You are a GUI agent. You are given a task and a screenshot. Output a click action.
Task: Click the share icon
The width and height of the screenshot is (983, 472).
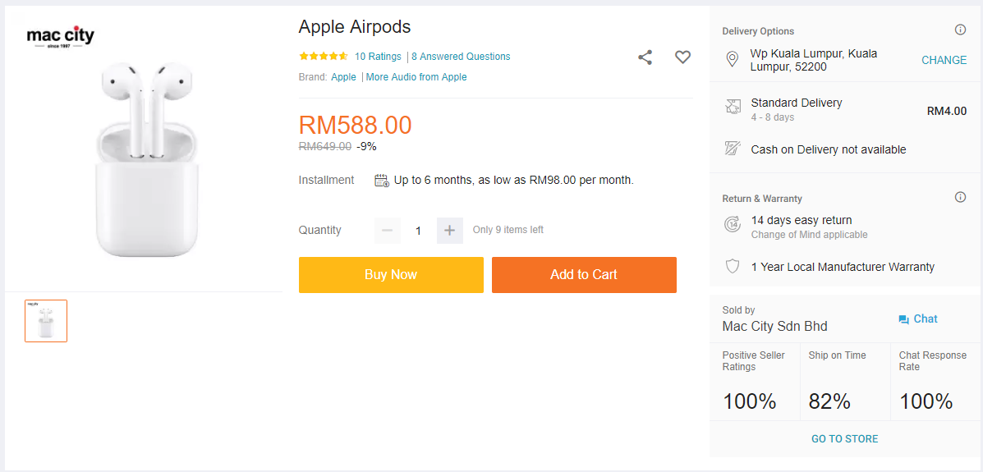[645, 57]
